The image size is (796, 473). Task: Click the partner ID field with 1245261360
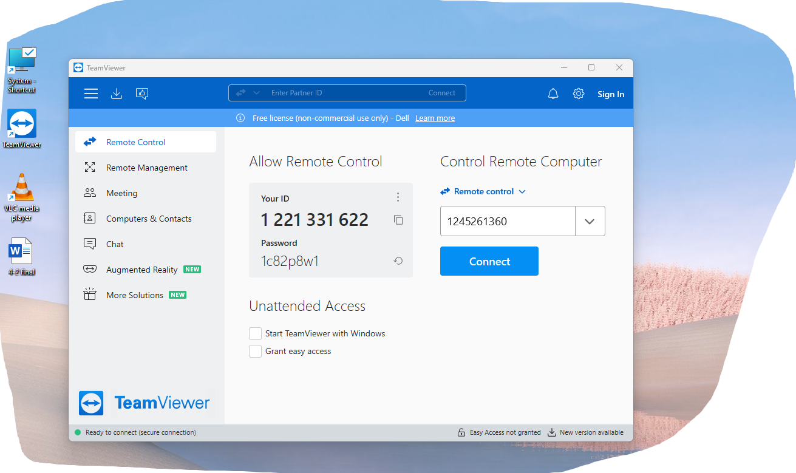[508, 221]
